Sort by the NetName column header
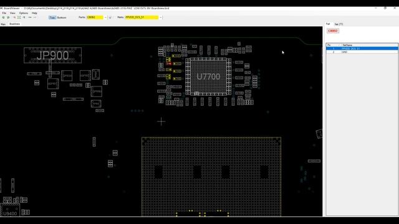The height and width of the screenshot is (224, 399). coord(369,45)
